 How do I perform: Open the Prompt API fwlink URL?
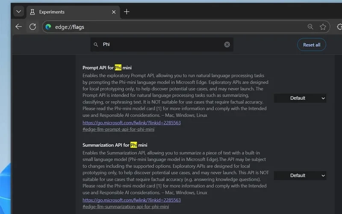132,123
